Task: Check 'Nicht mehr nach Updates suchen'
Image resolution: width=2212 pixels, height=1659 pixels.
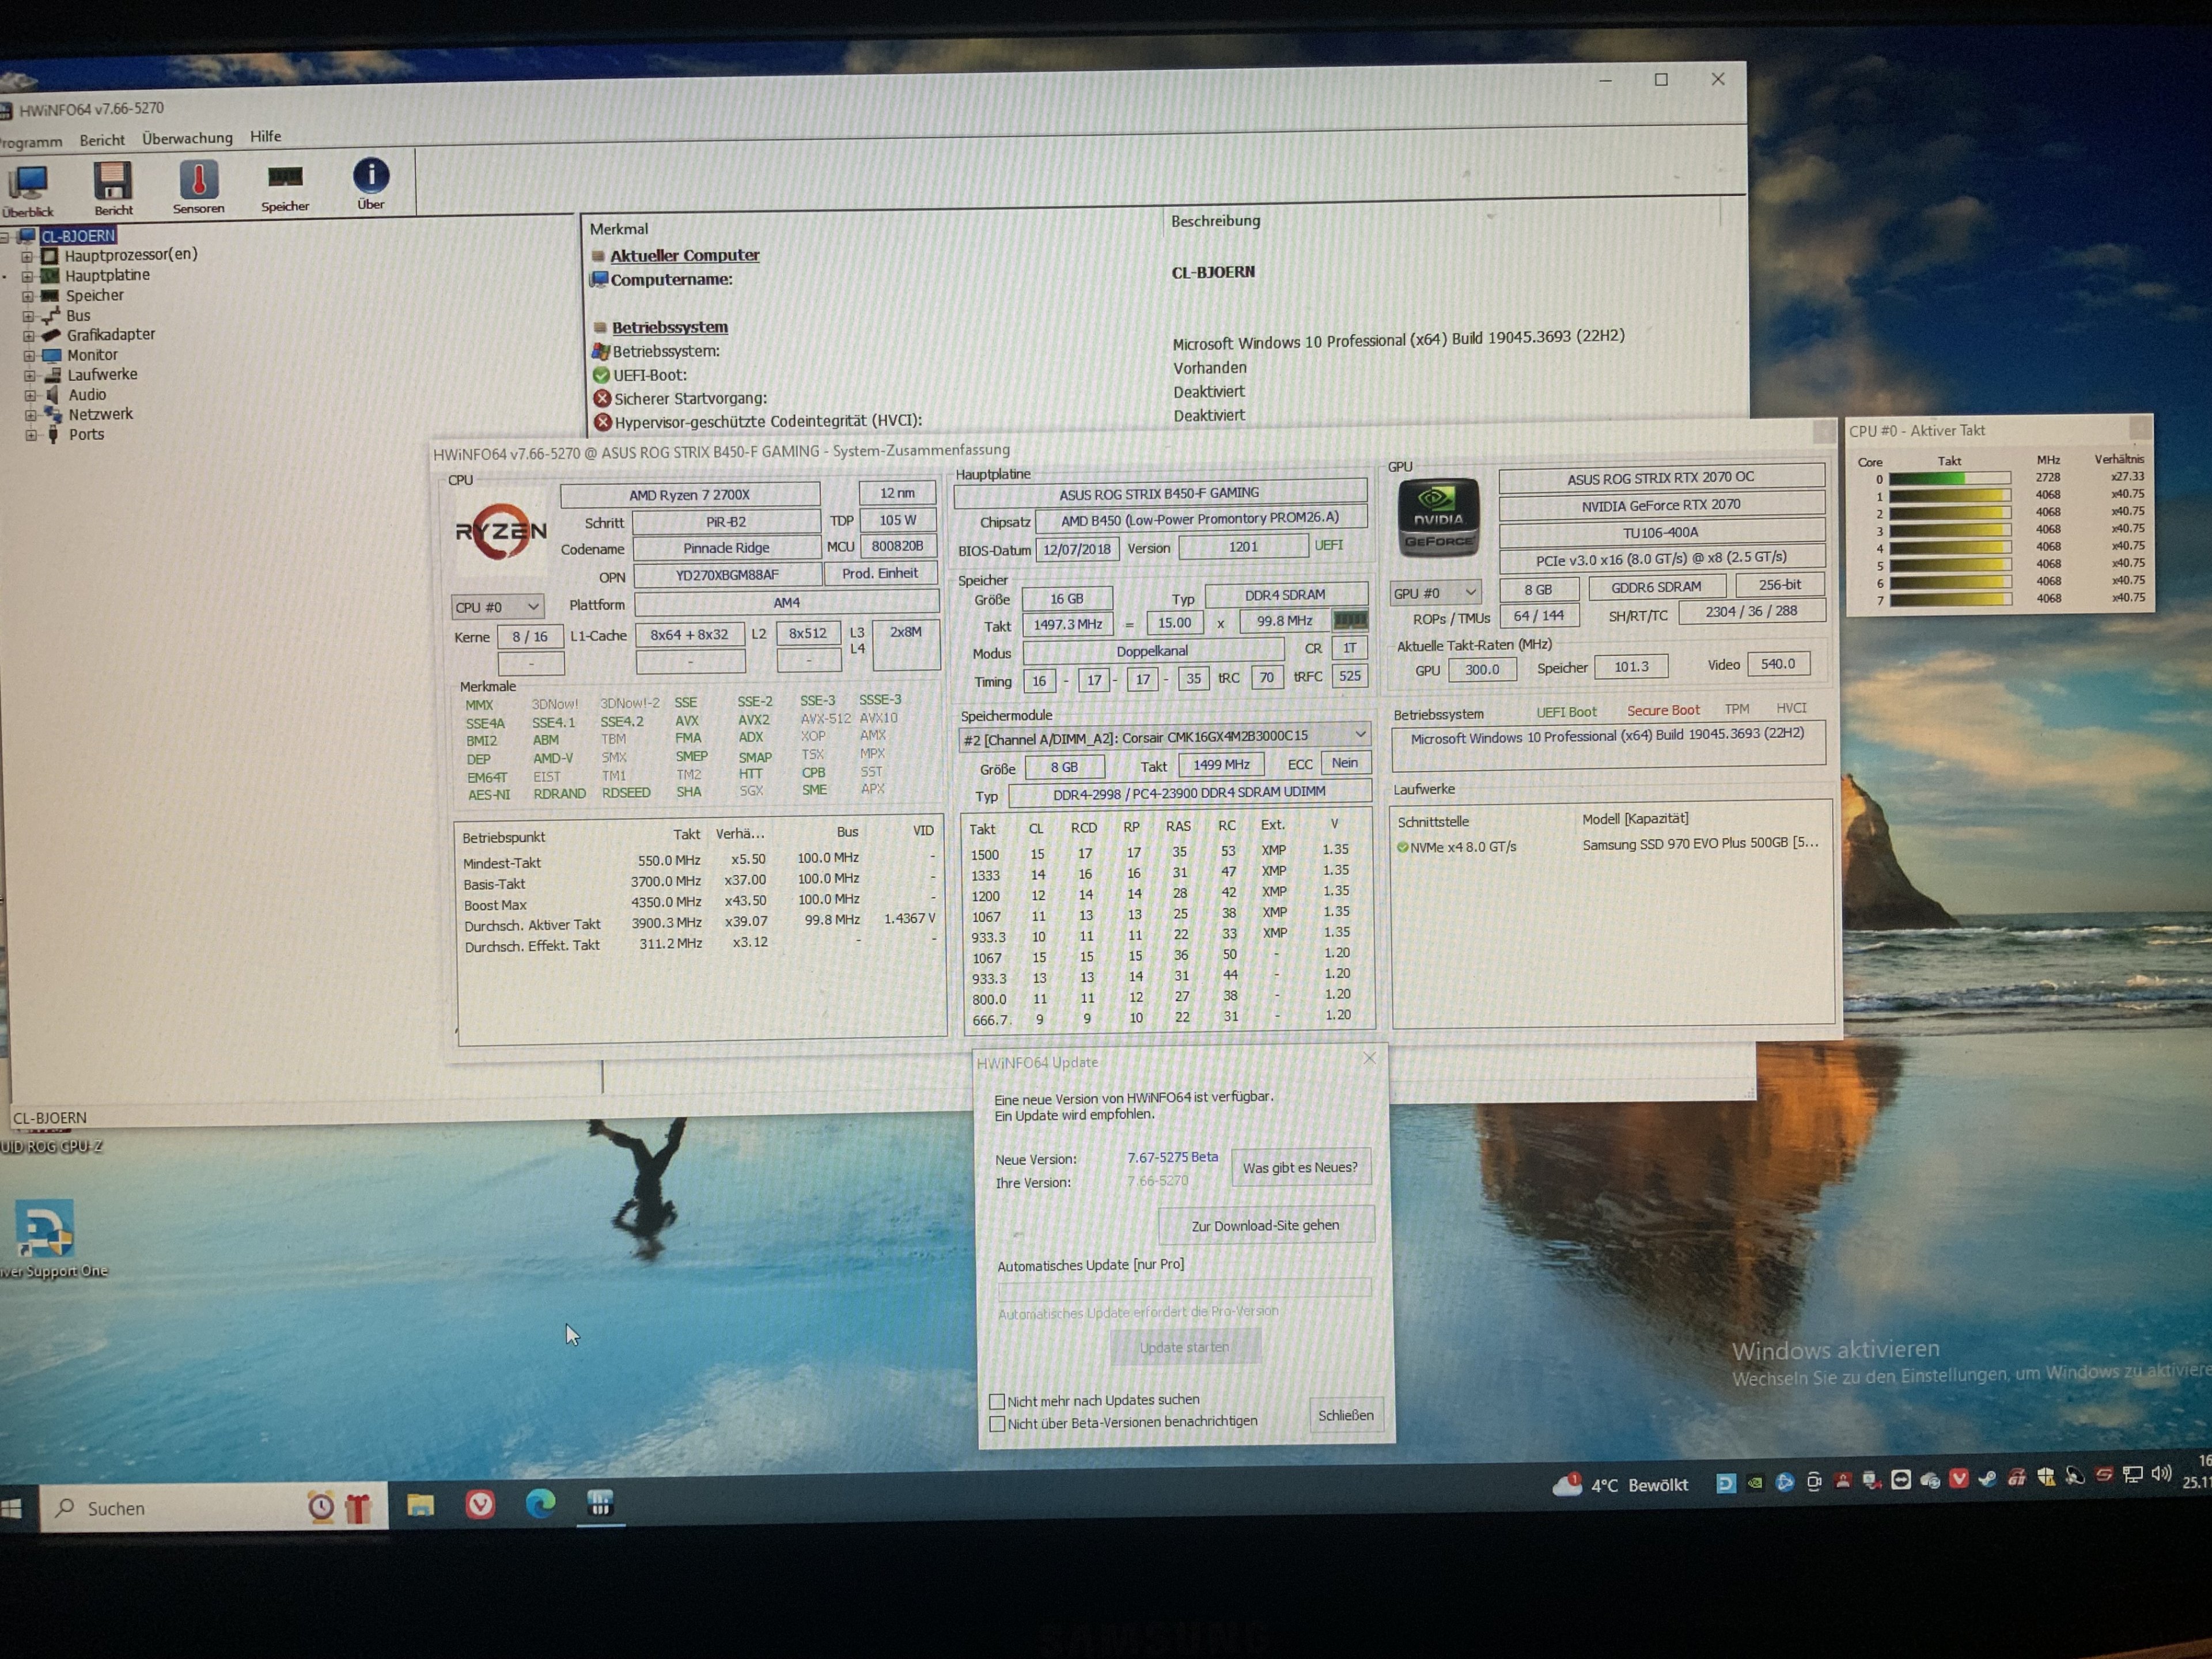Action: click(997, 1401)
